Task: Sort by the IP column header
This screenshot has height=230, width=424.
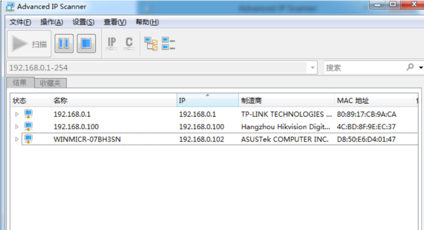Action: click(207, 101)
